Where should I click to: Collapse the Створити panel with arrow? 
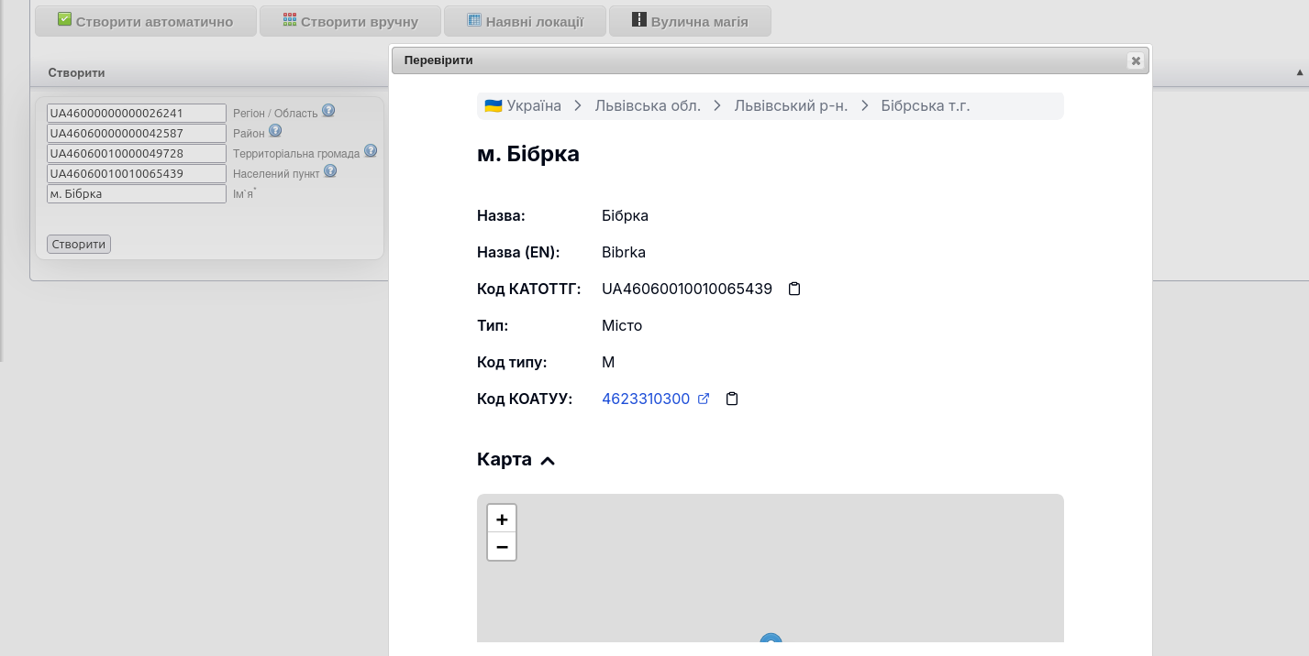click(x=1299, y=72)
